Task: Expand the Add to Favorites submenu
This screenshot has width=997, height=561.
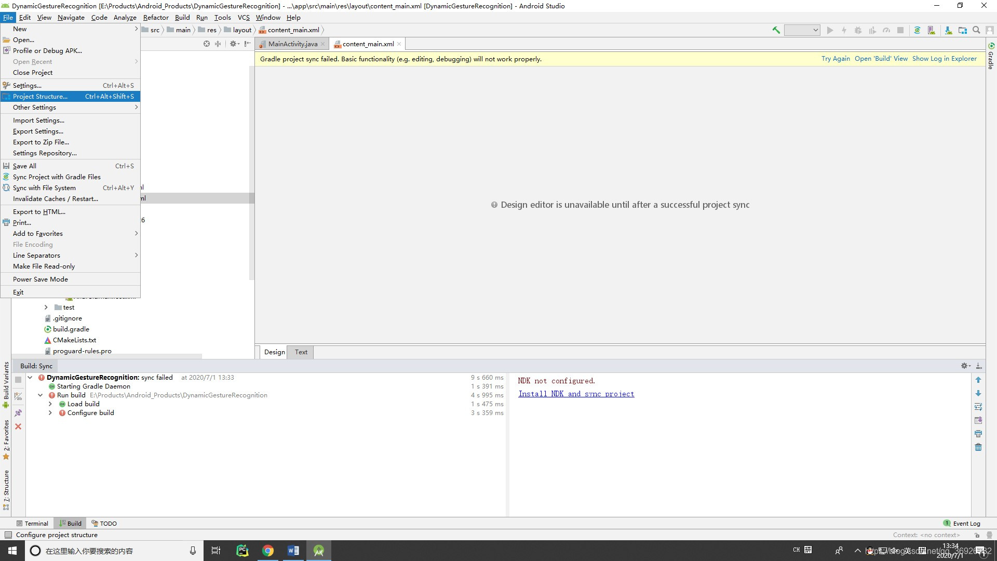Action: [70, 234]
